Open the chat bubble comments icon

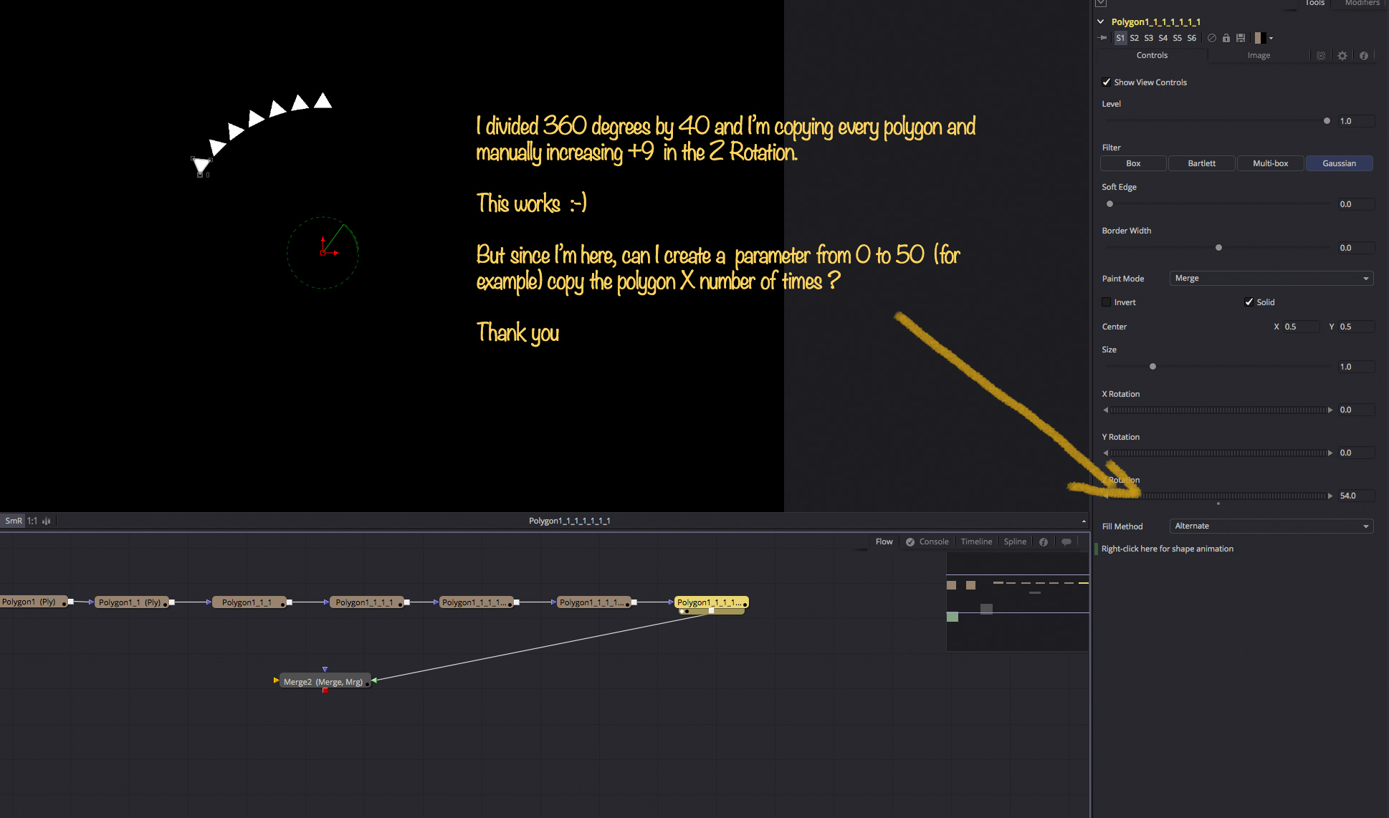[1066, 542]
